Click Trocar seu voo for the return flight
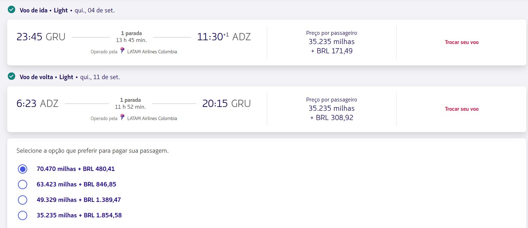Screen dimensions: 528x228 [462, 109]
